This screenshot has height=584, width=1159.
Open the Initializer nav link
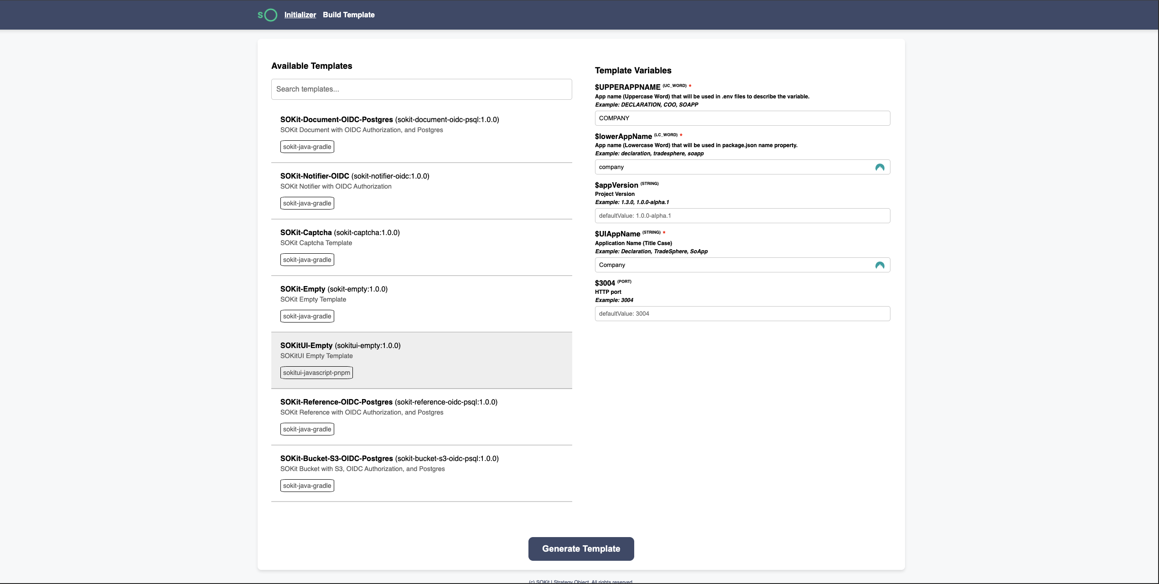point(300,15)
